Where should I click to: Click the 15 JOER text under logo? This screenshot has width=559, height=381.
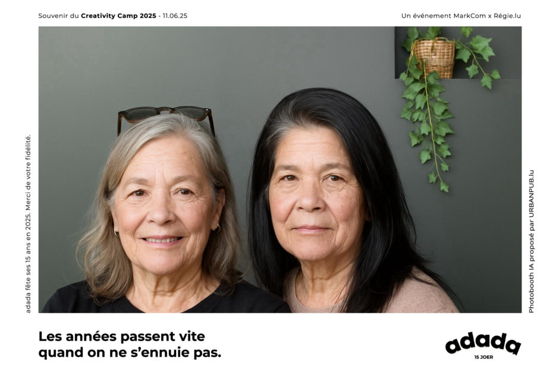coord(483,357)
